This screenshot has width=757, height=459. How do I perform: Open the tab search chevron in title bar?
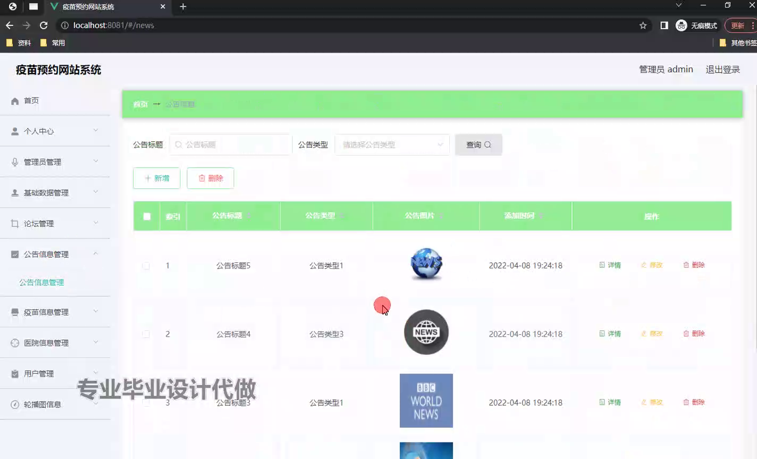tap(678, 5)
